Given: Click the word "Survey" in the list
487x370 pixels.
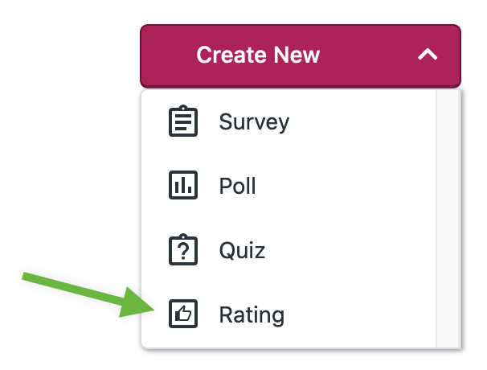Looking at the screenshot, I should pos(254,122).
